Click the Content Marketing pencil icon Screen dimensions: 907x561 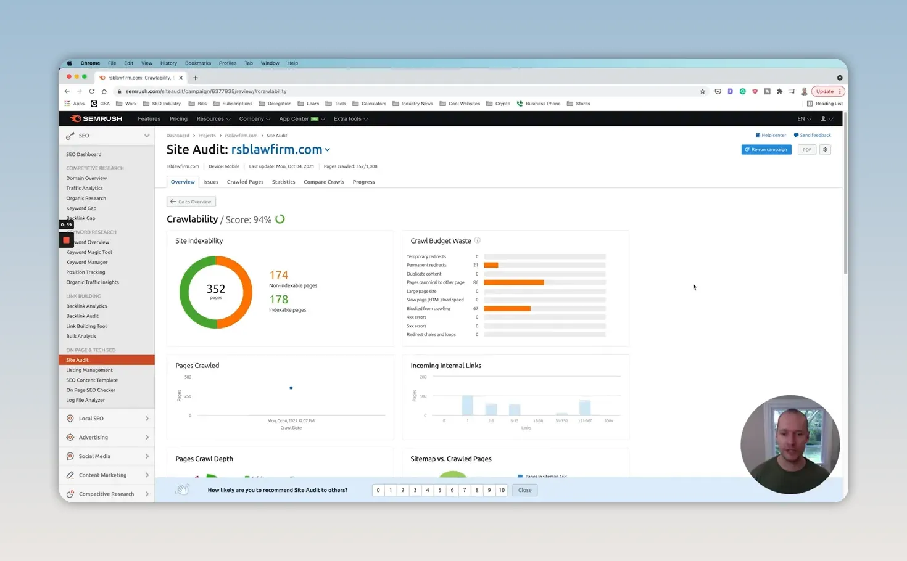(x=70, y=475)
